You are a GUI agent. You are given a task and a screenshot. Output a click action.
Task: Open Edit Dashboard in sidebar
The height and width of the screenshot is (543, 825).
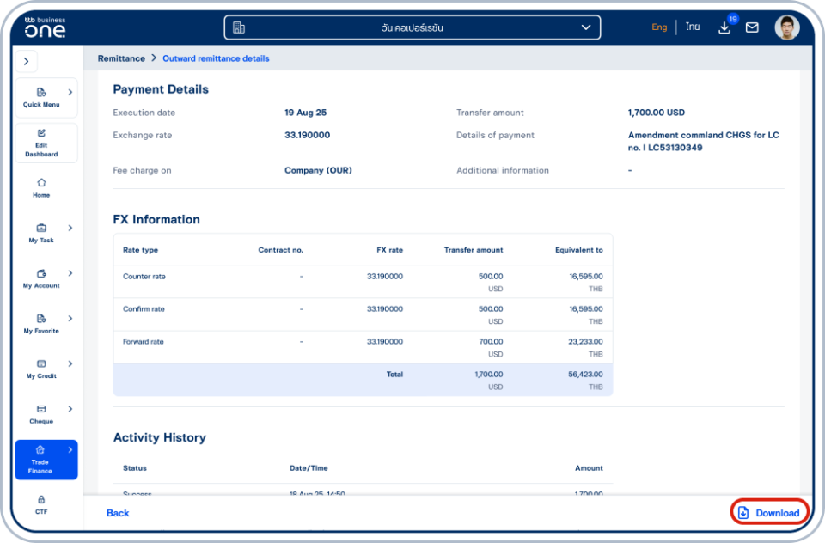[41, 143]
